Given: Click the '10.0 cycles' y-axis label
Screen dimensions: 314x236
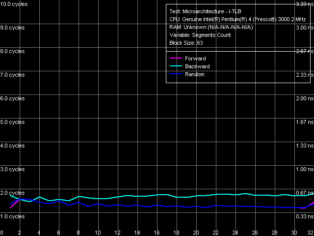Looking at the screenshot, I should [14, 4].
